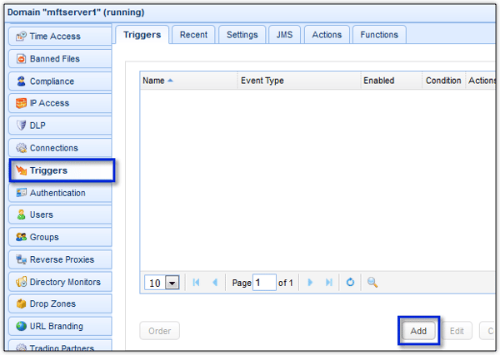
Task: Switch to the Recent tab
Action: 193,35
